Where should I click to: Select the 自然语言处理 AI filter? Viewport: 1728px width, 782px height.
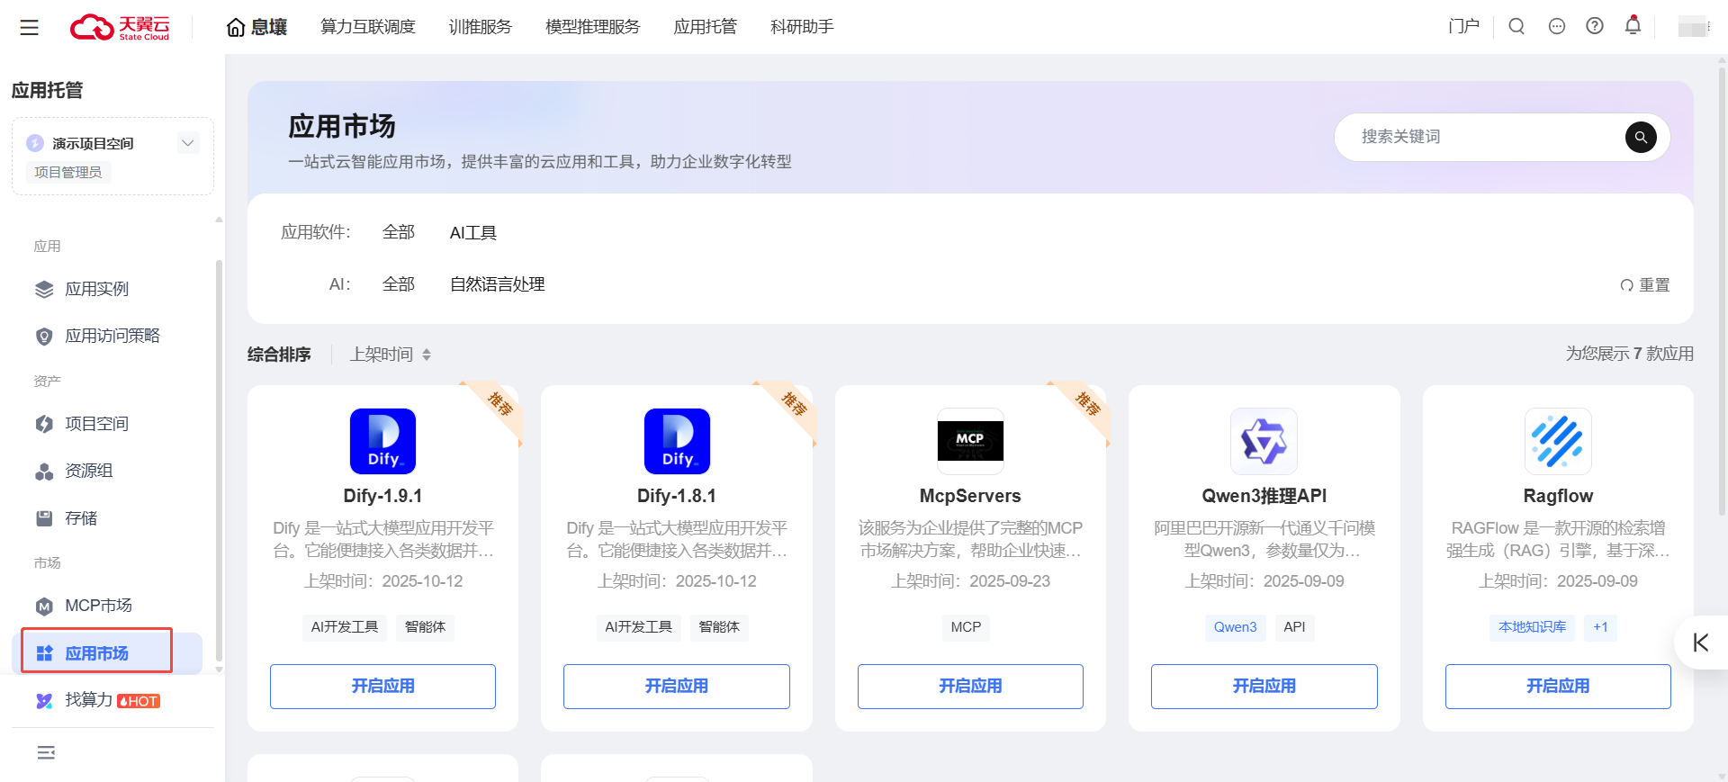497,284
